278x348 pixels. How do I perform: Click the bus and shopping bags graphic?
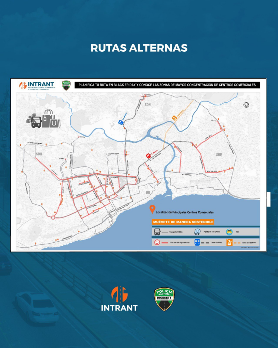click(43, 119)
